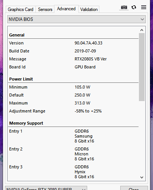Image resolution: width=153 pixels, height=190 pixels.
Task: Select the Entry 2 row label
Action: pyautogui.click(x=16, y=149)
